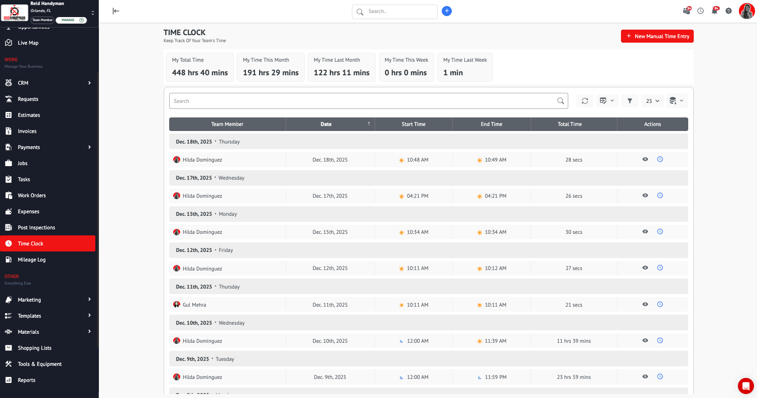
Task: Sort by the Date column header
Action: pos(326,124)
